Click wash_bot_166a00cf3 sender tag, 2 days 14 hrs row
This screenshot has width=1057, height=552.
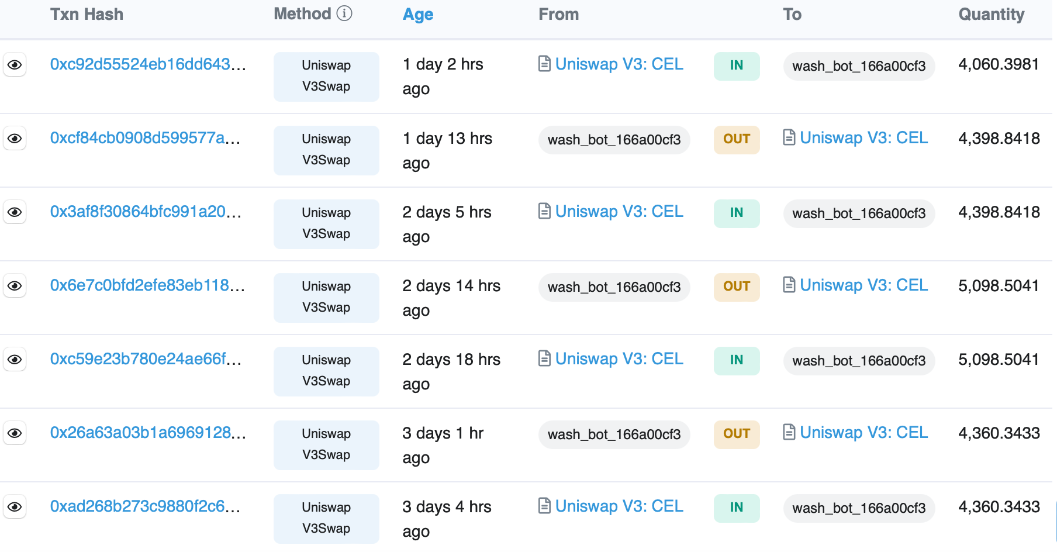[614, 287]
